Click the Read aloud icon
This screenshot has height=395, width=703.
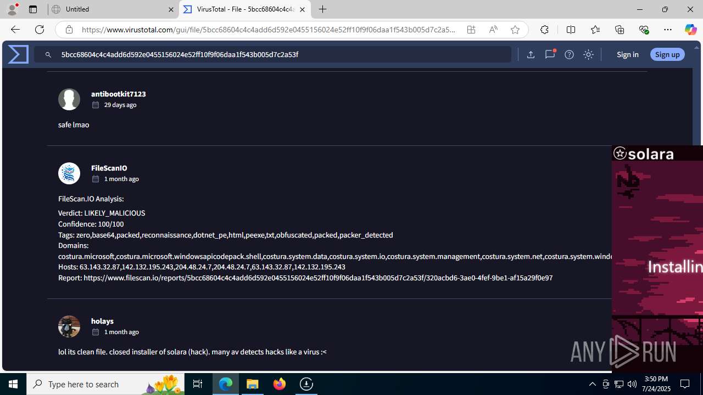493,30
